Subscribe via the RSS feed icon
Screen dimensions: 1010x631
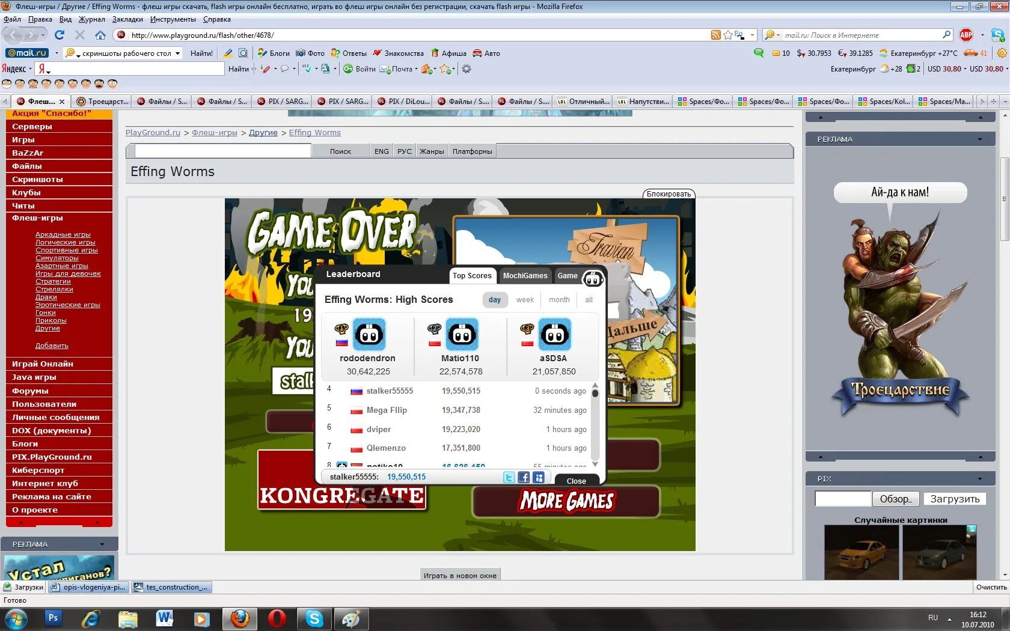[x=715, y=35]
